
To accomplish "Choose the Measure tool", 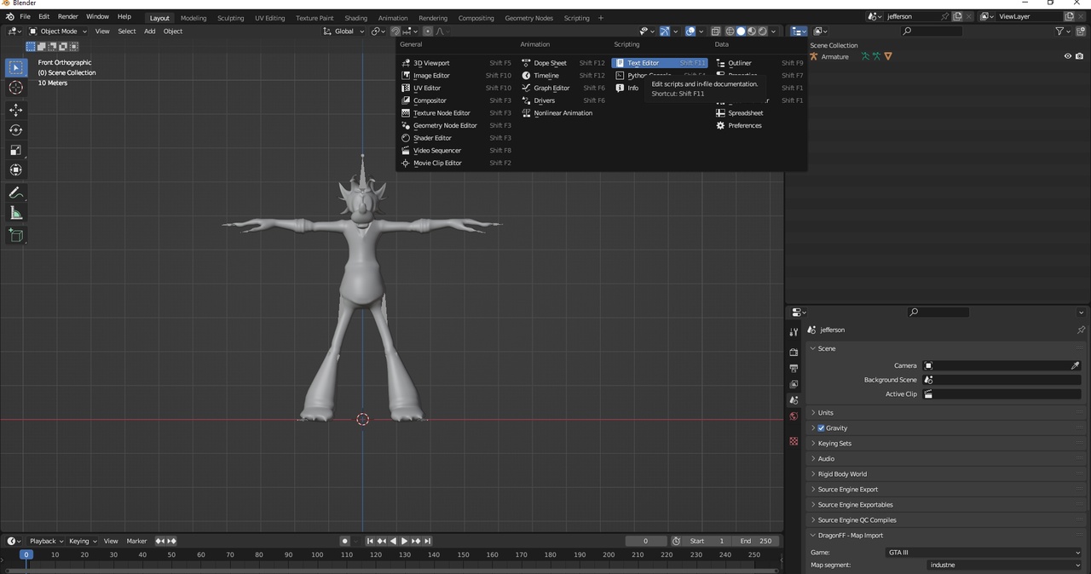I will (x=16, y=213).
